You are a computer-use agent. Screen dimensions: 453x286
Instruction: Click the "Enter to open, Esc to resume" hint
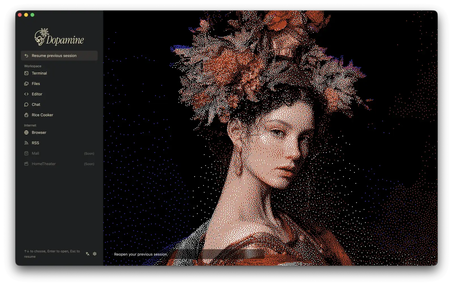click(x=52, y=254)
